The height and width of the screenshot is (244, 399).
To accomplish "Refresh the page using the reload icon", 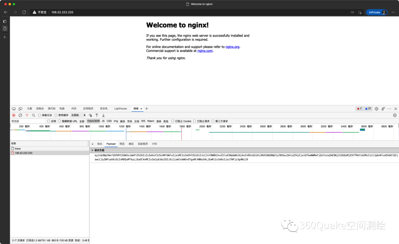I will click(x=24, y=12).
